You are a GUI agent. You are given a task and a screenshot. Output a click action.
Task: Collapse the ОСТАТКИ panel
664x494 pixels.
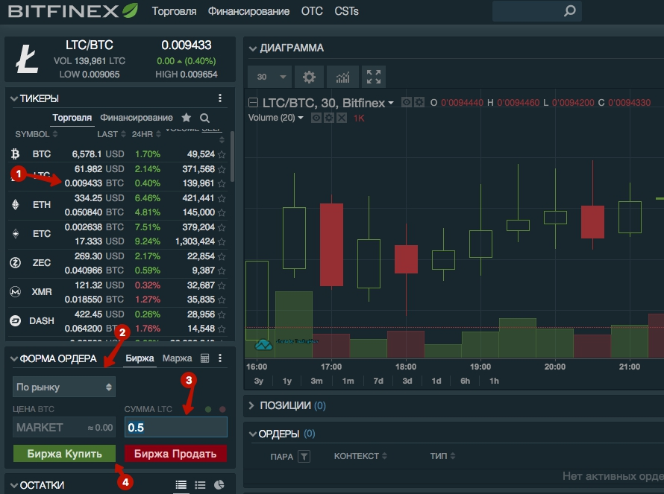(14, 485)
